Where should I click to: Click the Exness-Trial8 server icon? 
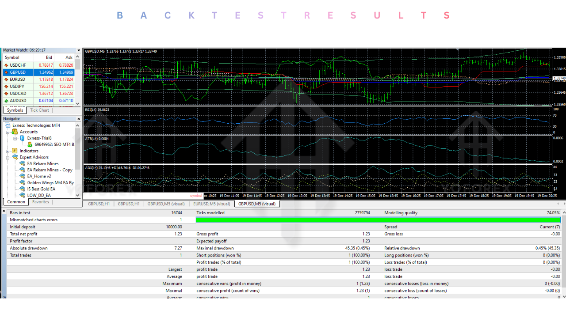[x=22, y=138]
